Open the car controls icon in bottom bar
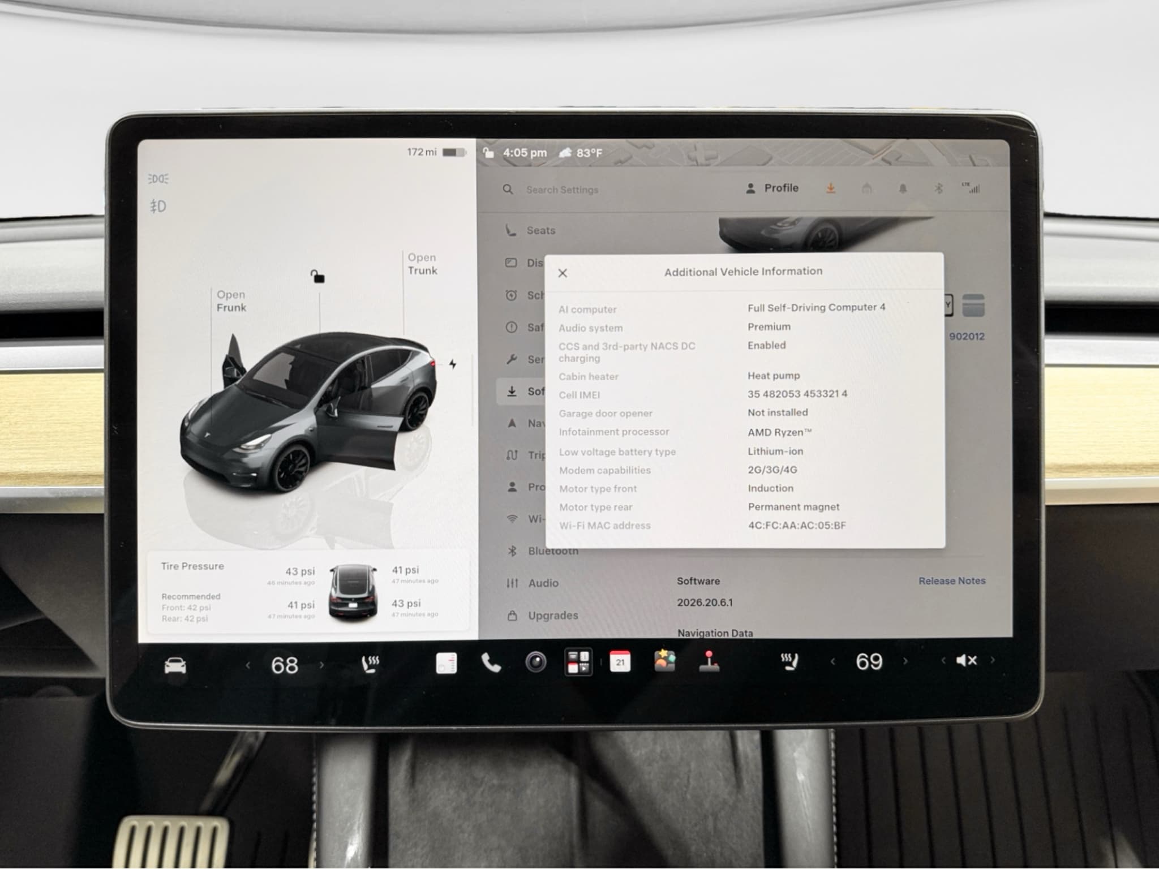Viewport: 1159px width, 869px height. pos(175,665)
